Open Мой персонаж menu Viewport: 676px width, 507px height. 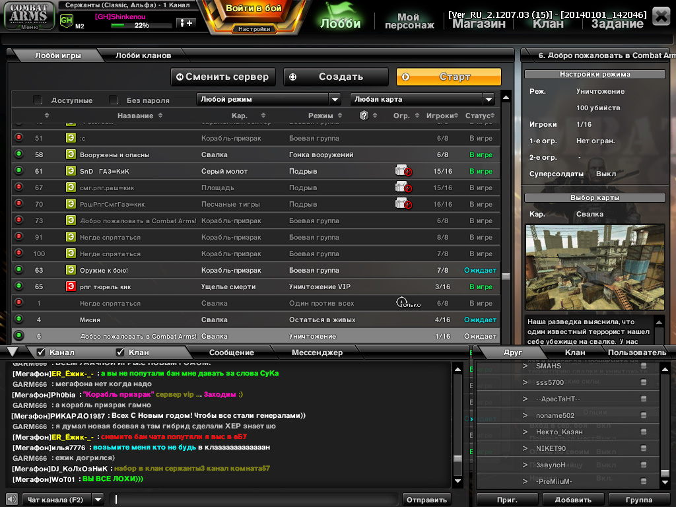click(409, 20)
